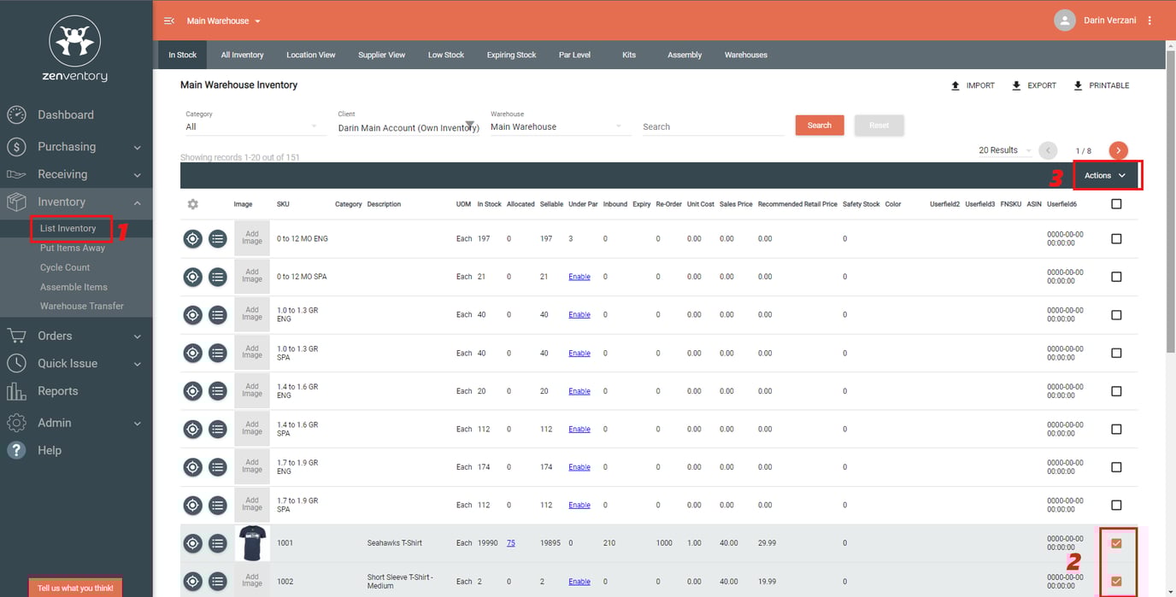Viewport: 1176px width, 597px height.
Task: Click the Search button
Action: coord(819,125)
